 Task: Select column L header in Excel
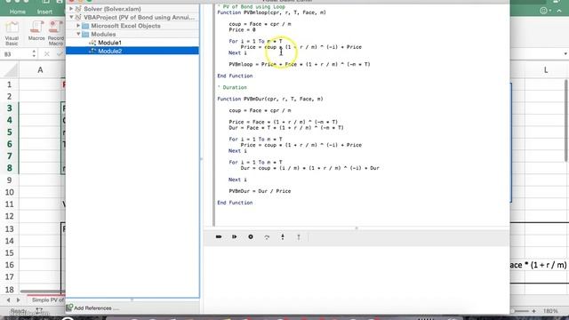[x=545, y=69]
